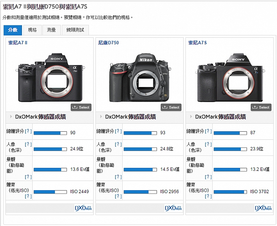Viewport: 277px width, 226px height.
Task: Click the 索尼A7S camera title link
Action: (x=197, y=43)
